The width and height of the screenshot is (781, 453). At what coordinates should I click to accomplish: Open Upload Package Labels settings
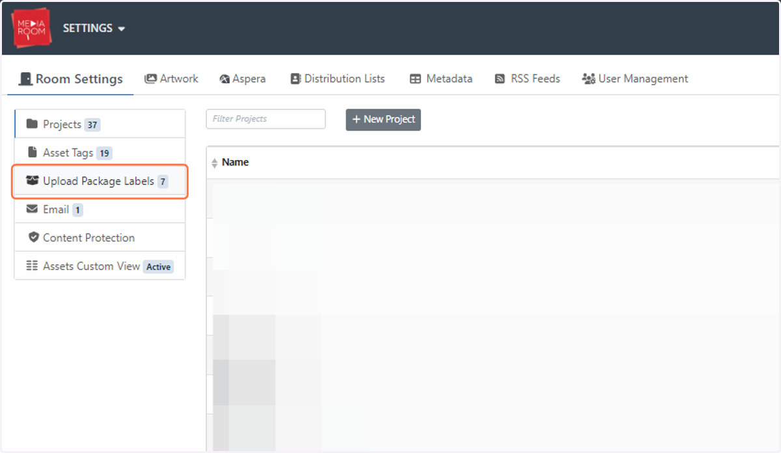tap(100, 181)
